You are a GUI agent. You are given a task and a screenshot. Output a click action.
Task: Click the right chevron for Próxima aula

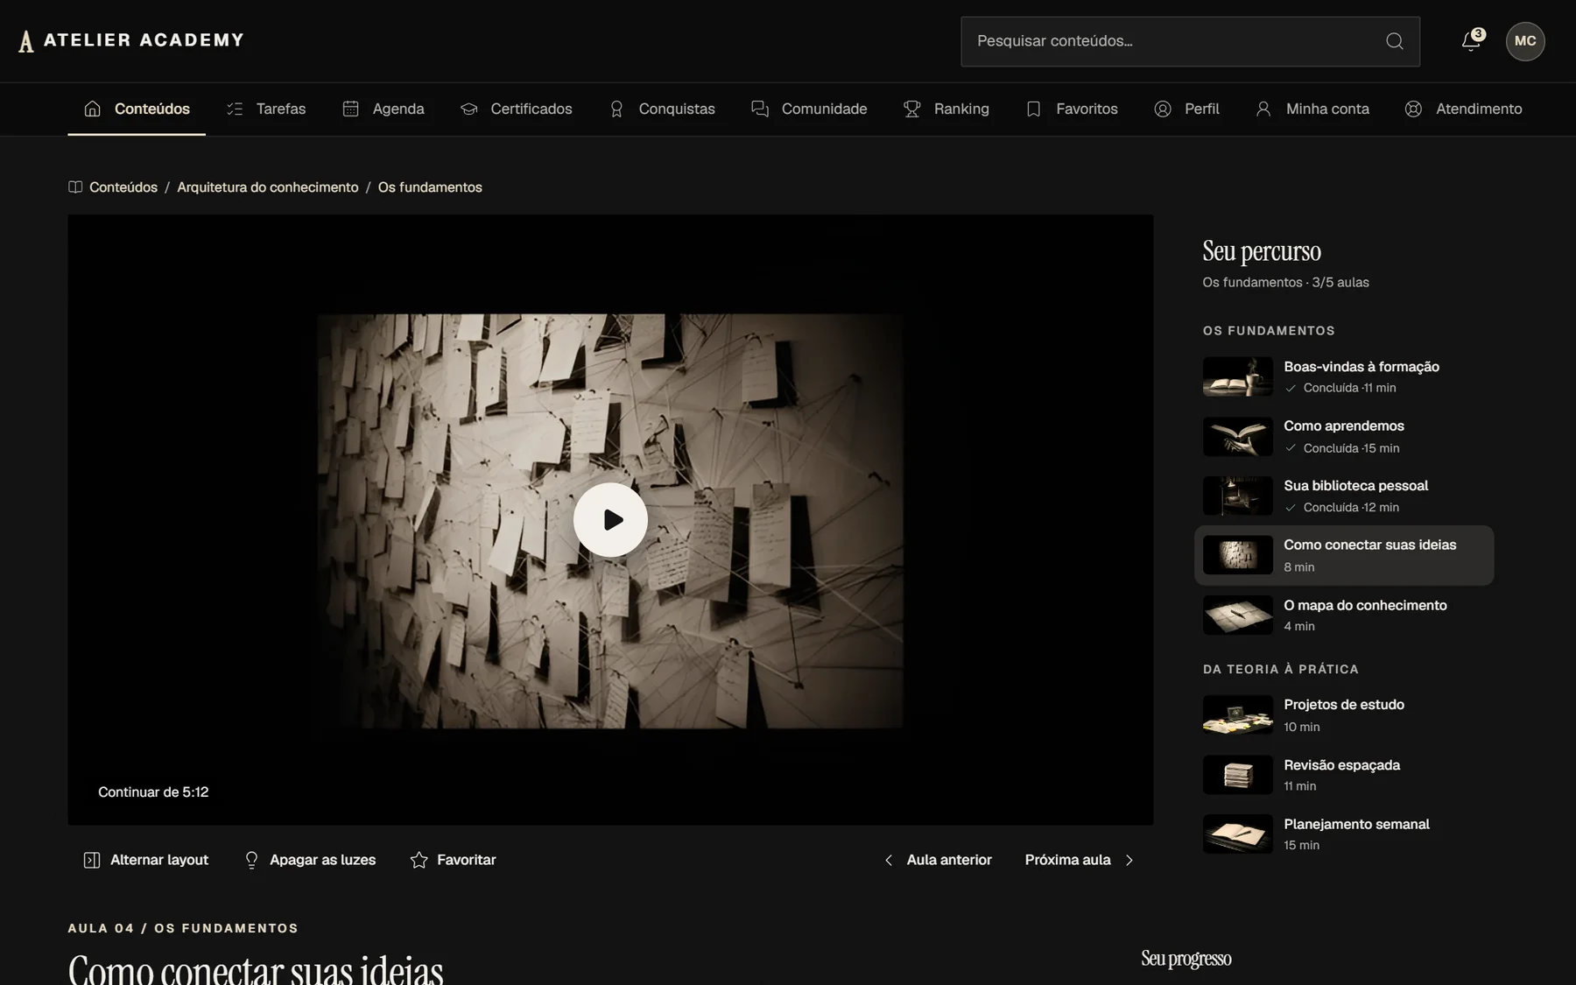(1129, 860)
